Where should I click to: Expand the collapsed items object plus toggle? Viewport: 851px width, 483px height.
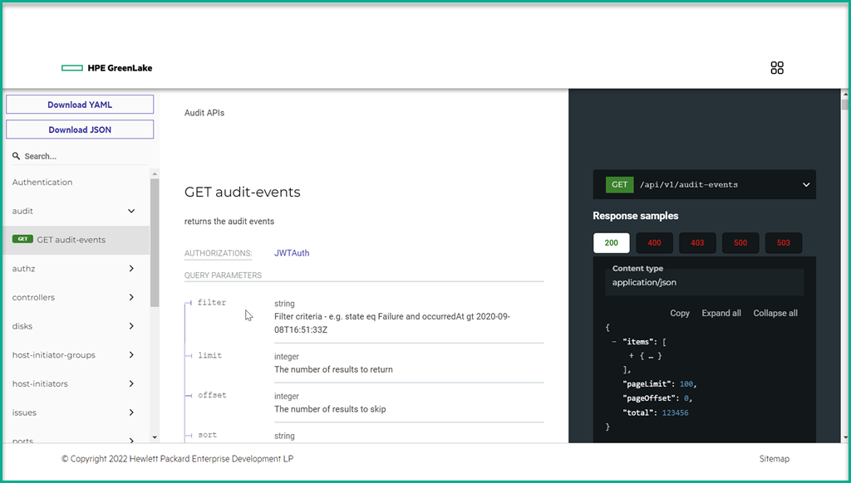point(632,355)
